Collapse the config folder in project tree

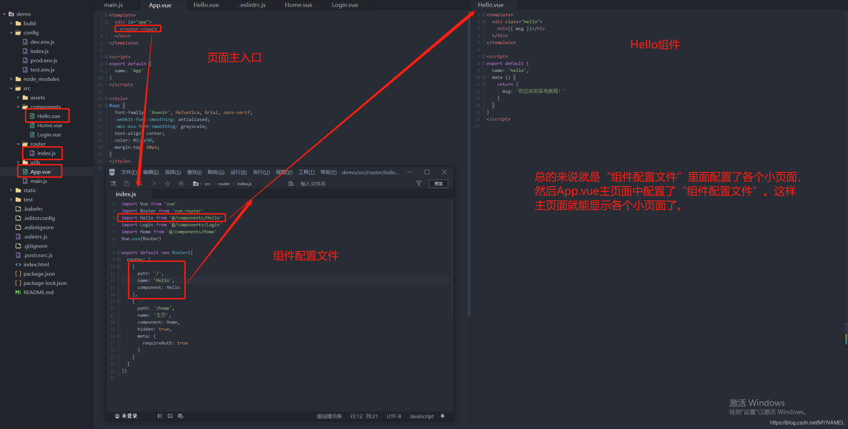pyautogui.click(x=11, y=32)
